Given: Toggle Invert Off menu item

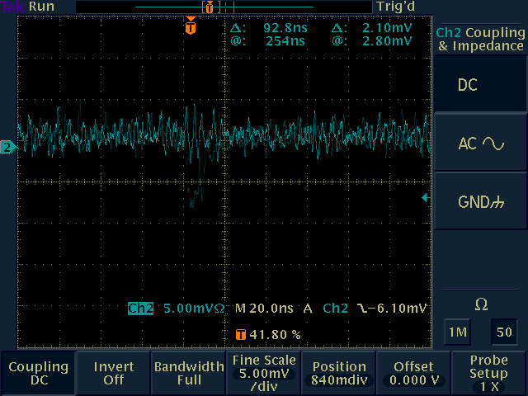Looking at the screenshot, I should 114,373.
